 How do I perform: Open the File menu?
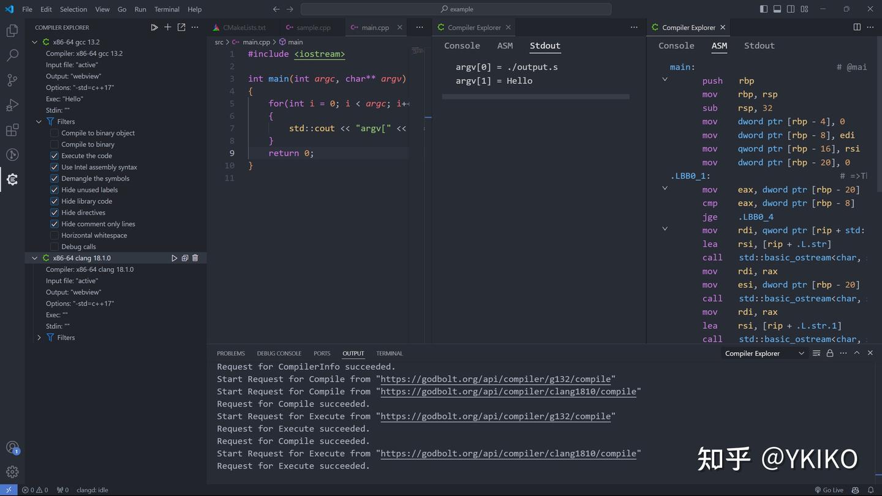[x=28, y=9]
